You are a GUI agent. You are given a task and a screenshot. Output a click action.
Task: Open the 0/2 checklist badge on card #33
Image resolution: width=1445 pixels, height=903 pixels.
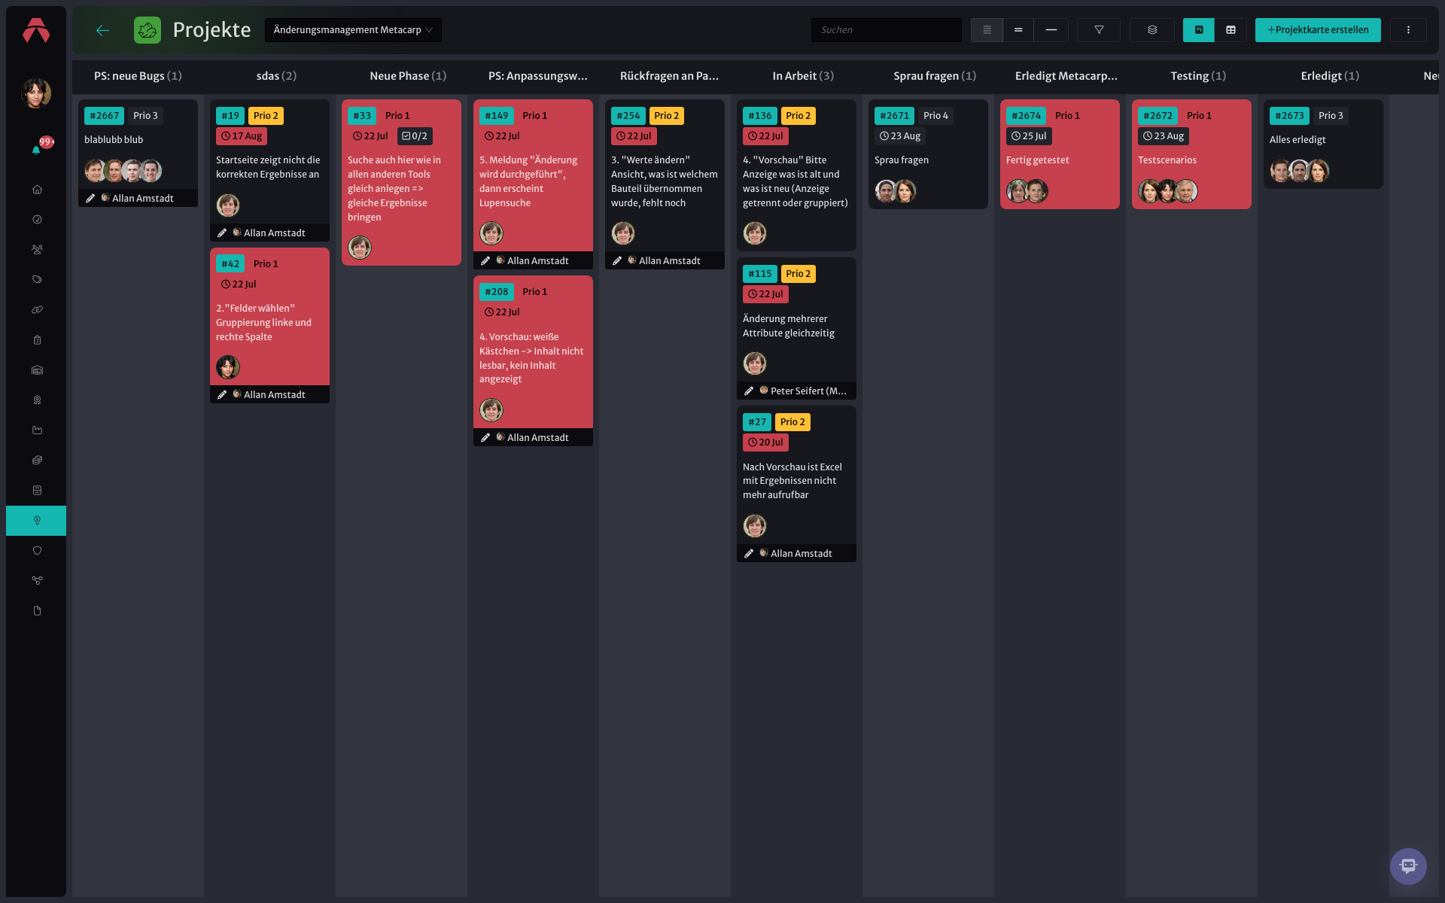(x=415, y=136)
